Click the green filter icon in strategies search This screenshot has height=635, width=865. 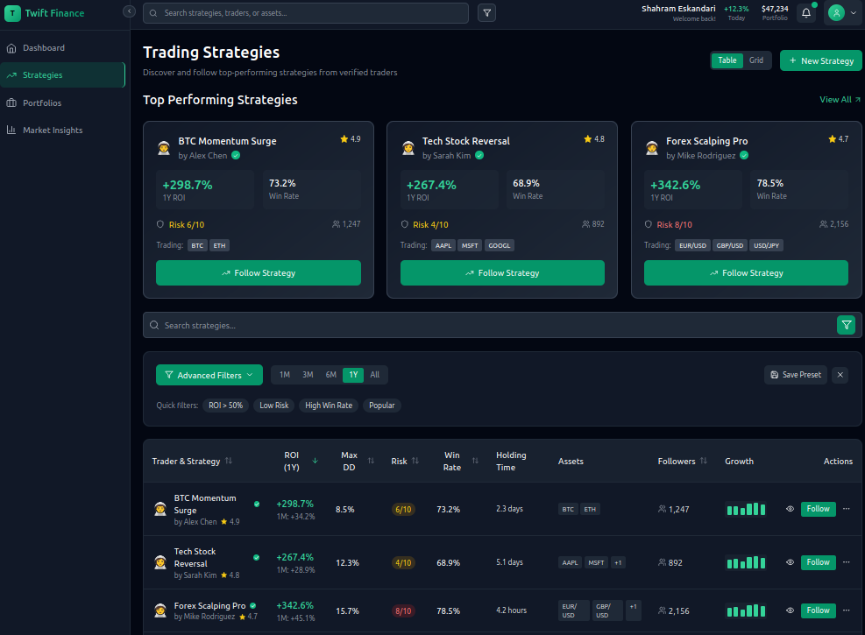[x=846, y=325]
